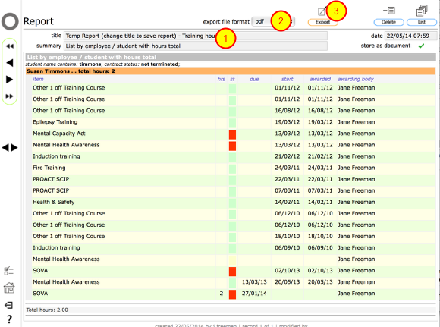This screenshot has height=327, width=440.
Task: Jump to last record with double-right arrows
Action: pos(10,96)
